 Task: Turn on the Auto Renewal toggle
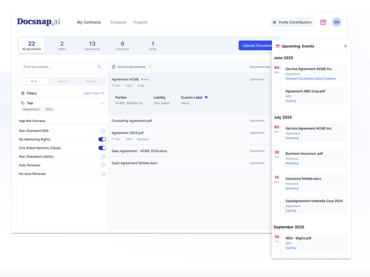(102, 165)
